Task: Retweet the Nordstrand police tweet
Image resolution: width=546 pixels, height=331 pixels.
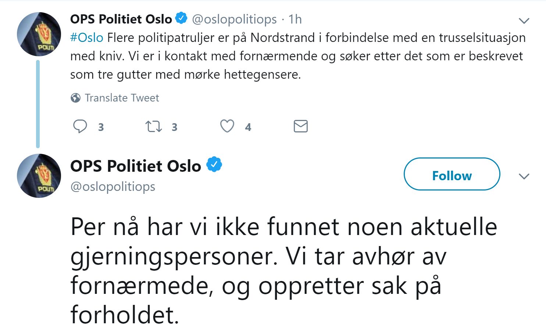Action: click(x=153, y=127)
